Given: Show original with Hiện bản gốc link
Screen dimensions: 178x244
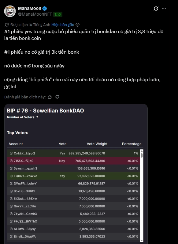Looking at the screenshot, I should (x=63, y=25).
